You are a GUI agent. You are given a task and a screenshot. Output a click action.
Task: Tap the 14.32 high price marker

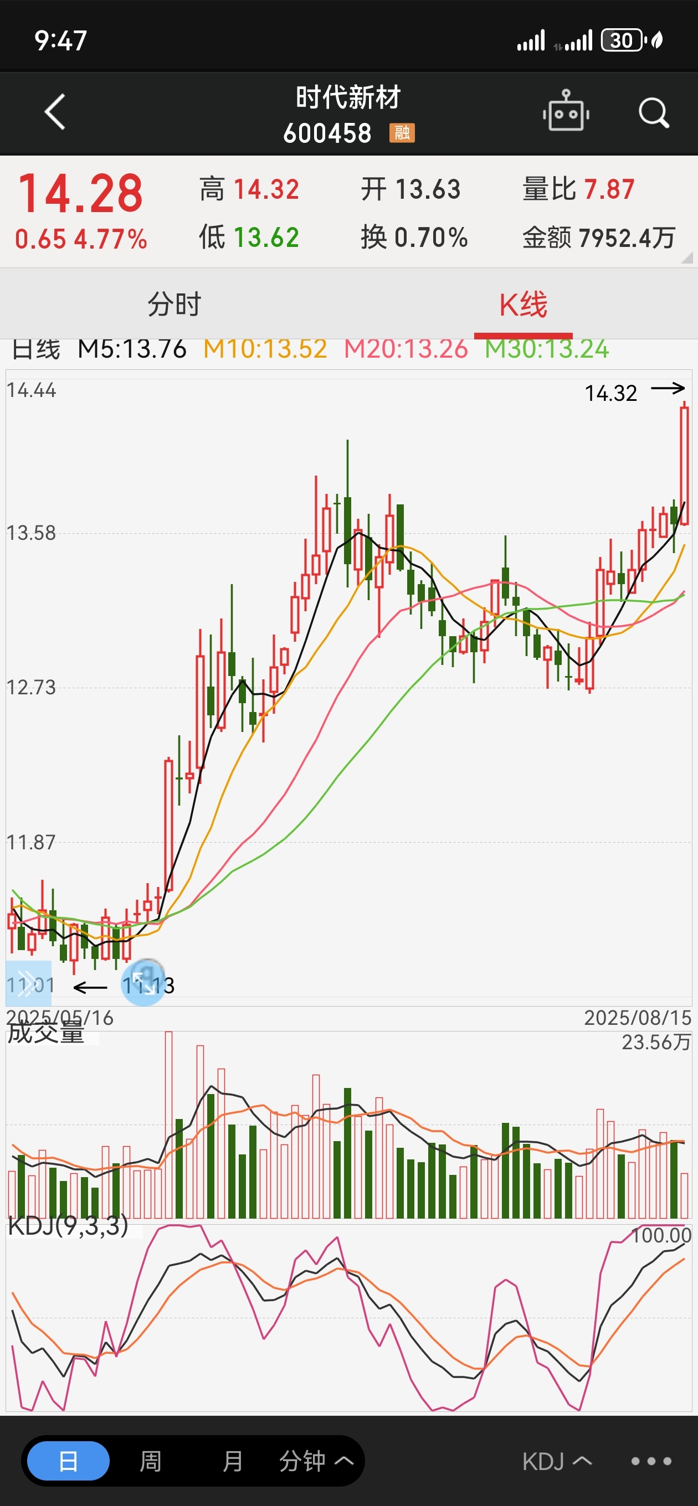[611, 394]
